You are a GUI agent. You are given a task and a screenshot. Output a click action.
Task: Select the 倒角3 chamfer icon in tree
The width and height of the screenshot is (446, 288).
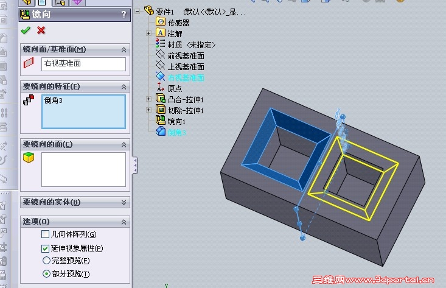click(x=161, y=131)
